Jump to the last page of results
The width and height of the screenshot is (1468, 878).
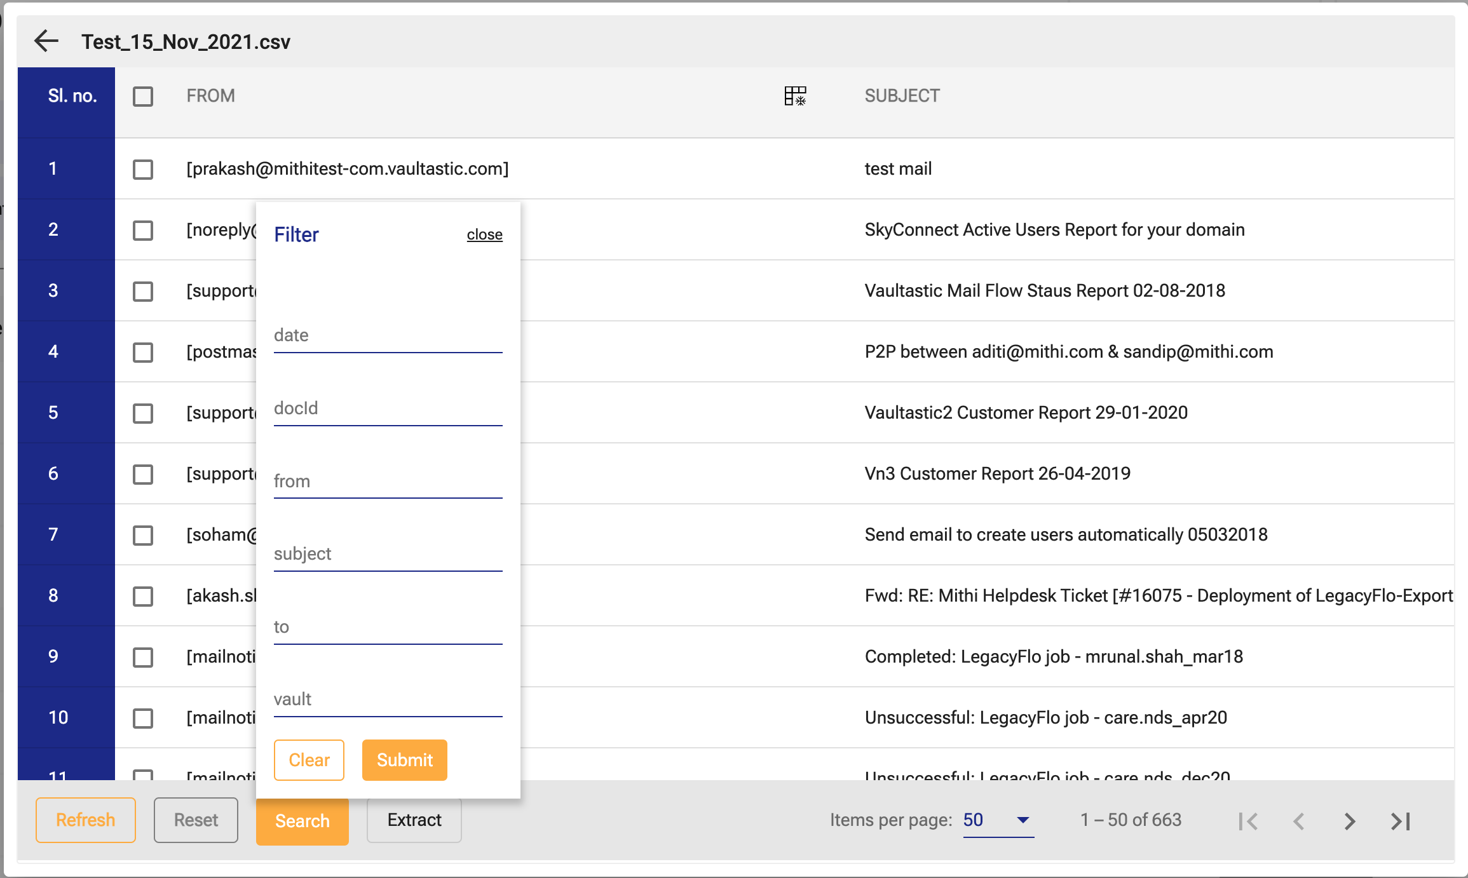(x=1401, y=821)
